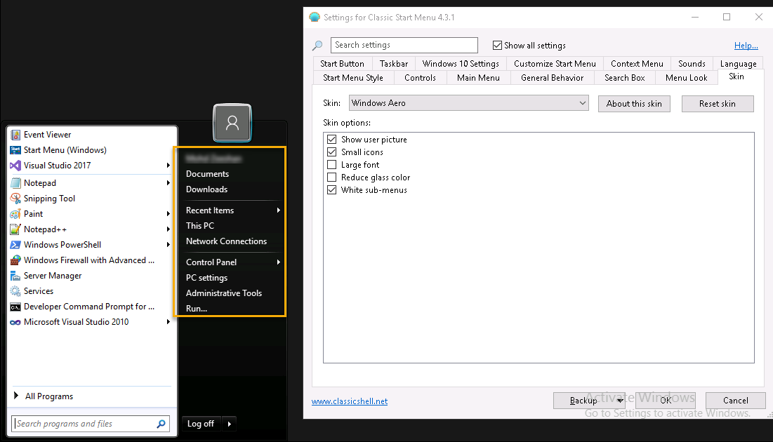Enable Reduce glass color
Image resolution: width=773 pixels, height=442 pixels.
click(x=332, y=178)
